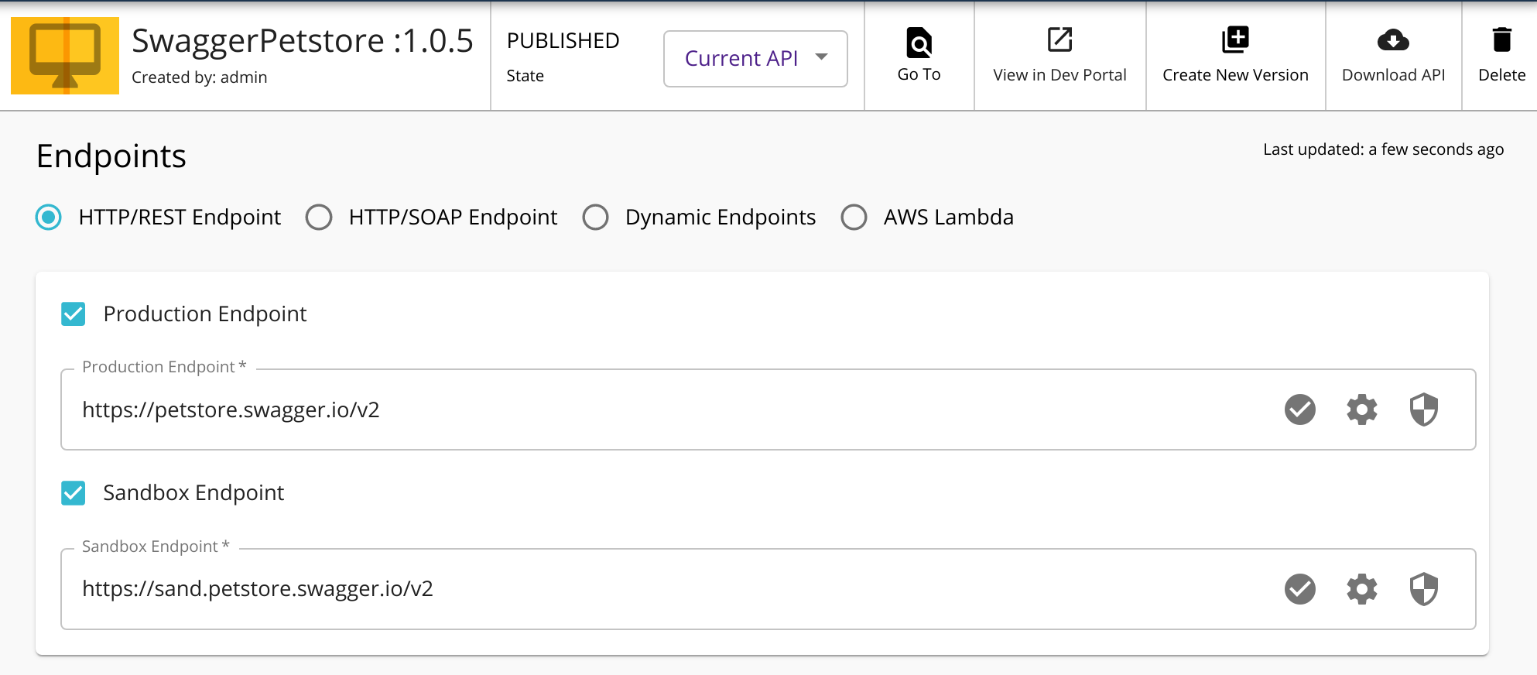Open Production Endpoint gear configuration
The width and height of the screenshot is (1537, 675).
(1362, 409)
